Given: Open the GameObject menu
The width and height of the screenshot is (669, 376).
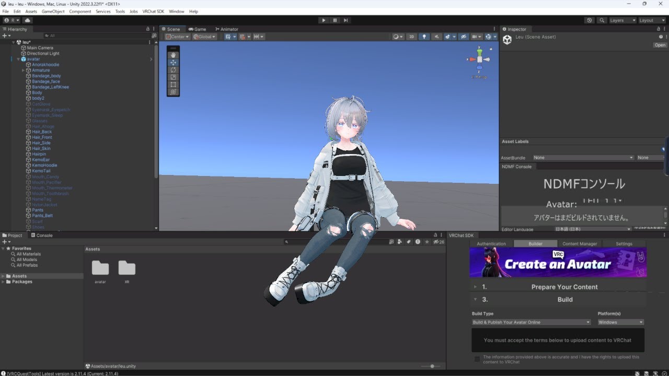Looking at the screenshot, I should click(x=53, y=11).
